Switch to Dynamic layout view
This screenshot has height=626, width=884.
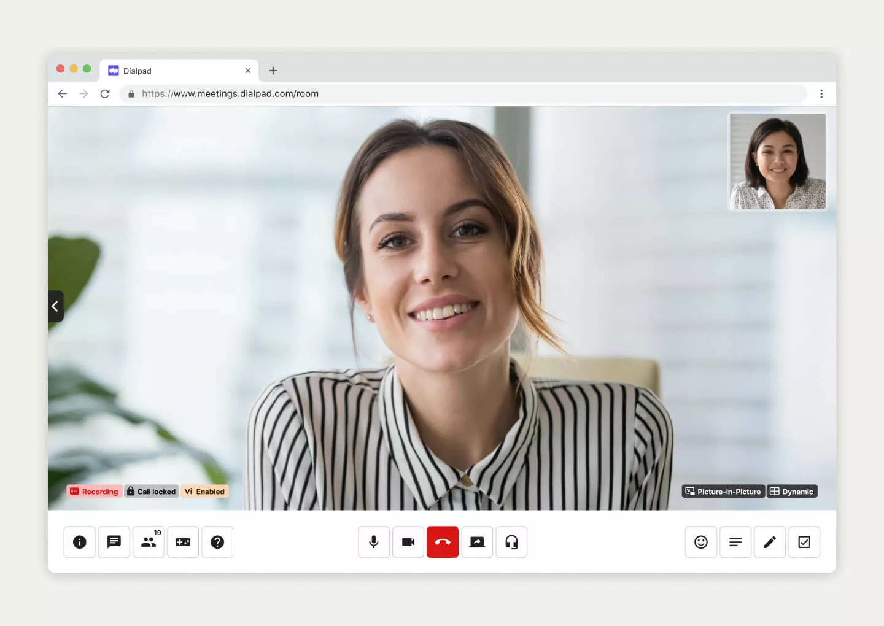click(x=792, y=491)
